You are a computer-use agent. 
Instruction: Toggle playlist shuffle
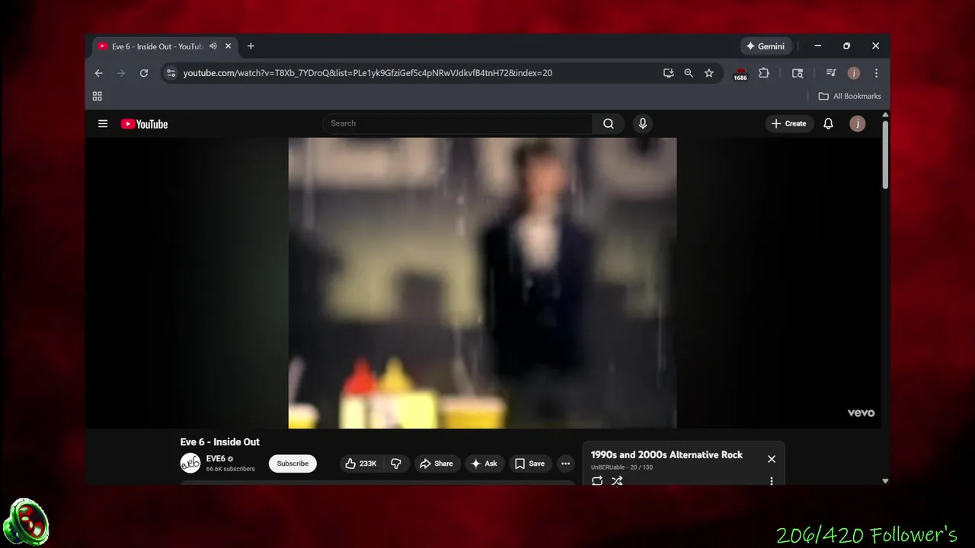[x=618, y=481]
